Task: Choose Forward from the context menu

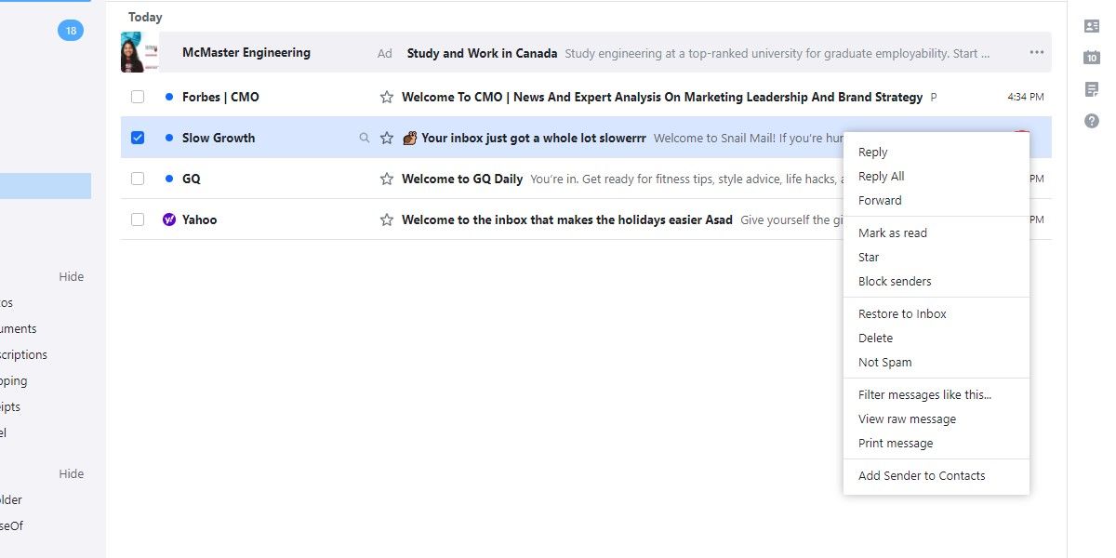Action: tap(880, 200)
